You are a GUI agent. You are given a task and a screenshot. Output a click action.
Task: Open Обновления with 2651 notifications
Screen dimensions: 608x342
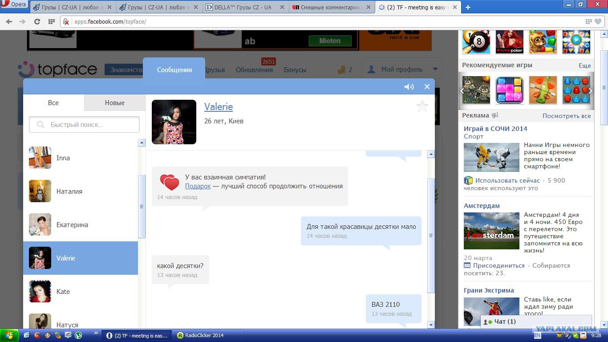(x=254, y=70)
